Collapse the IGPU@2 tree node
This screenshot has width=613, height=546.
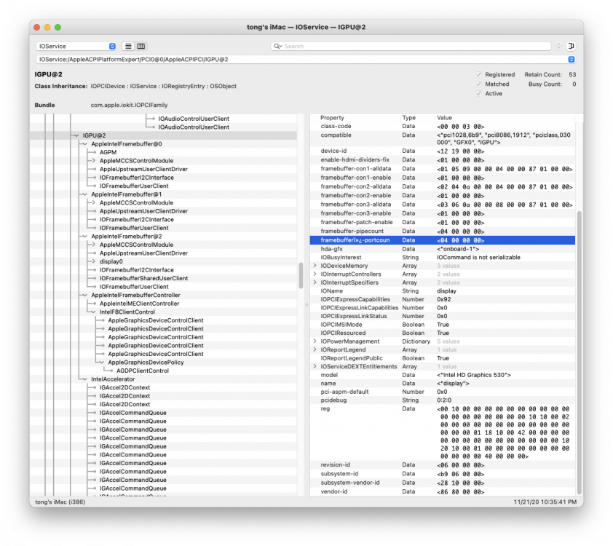(x=76, y=135)
